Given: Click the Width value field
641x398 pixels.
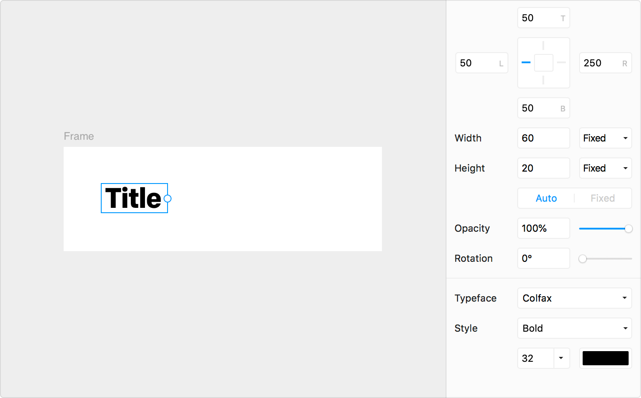Looking at the screenshot, I should [x=543, y=138].
